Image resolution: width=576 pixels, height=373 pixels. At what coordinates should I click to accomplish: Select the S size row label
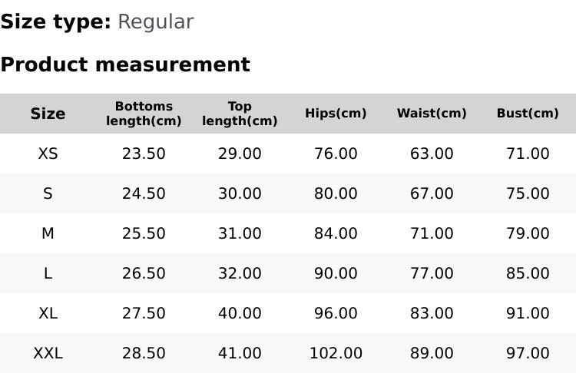[48, 193]
